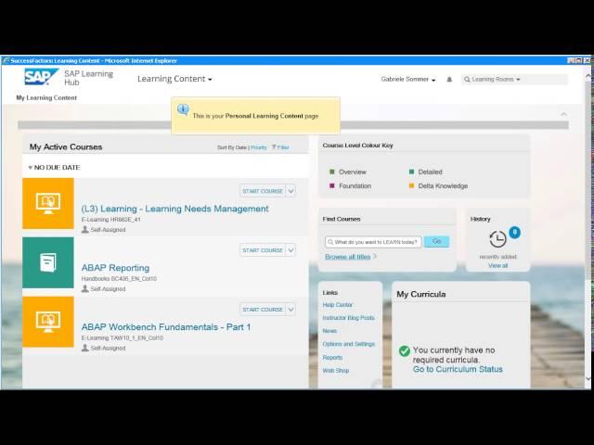Click the Find Courses search input field
594x445 pixels.
click(x=373, y=242)
